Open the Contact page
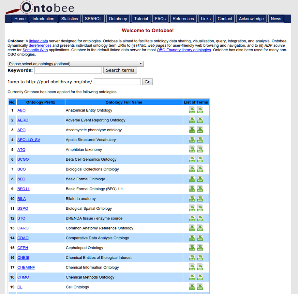 (225, 19)
